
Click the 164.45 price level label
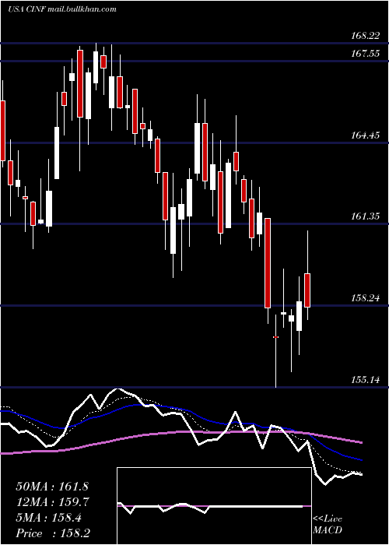click(x=365, y=135)
